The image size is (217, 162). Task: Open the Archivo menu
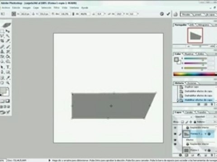point(5,8)
